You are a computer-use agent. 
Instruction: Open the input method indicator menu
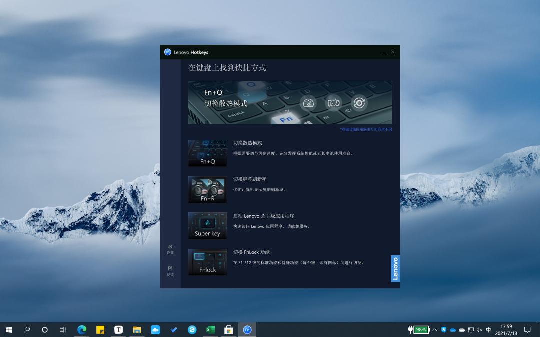[x=488, y=330]
